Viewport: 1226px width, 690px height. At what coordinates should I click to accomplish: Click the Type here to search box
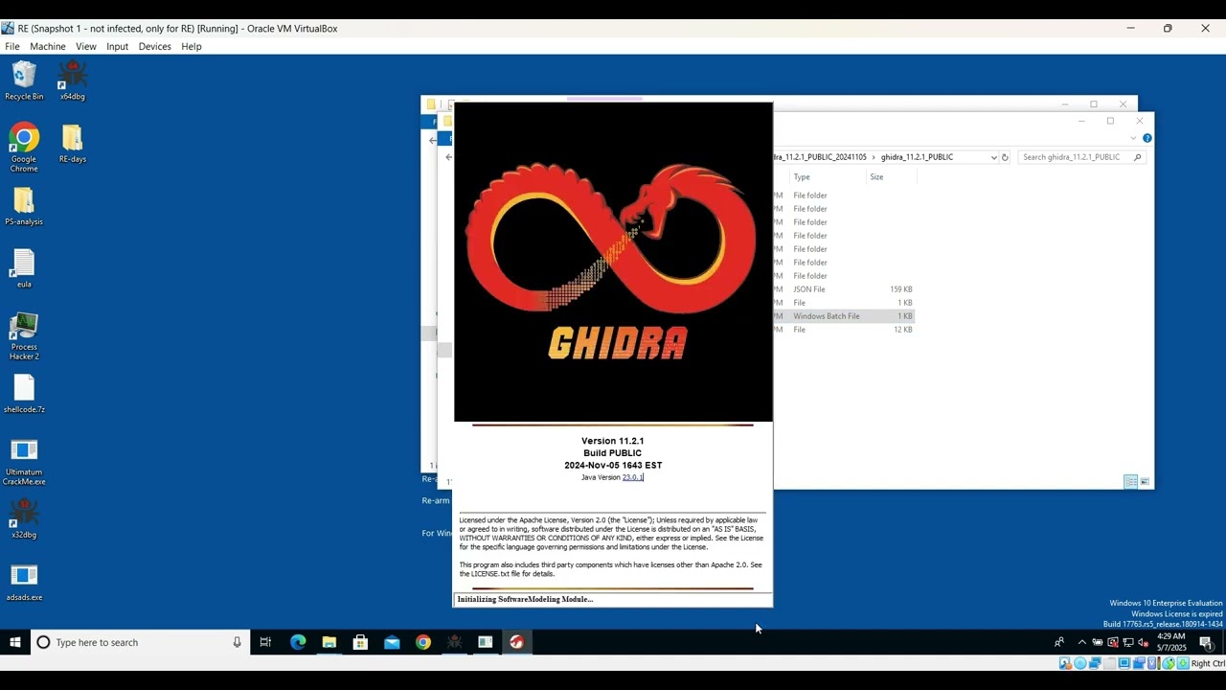click(141, 642)
